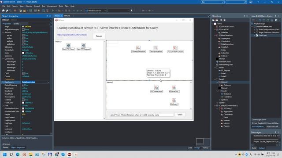The image size is (282, 158).
Task: Open File Explorer from taskbar
Action: tap(30, 154)
